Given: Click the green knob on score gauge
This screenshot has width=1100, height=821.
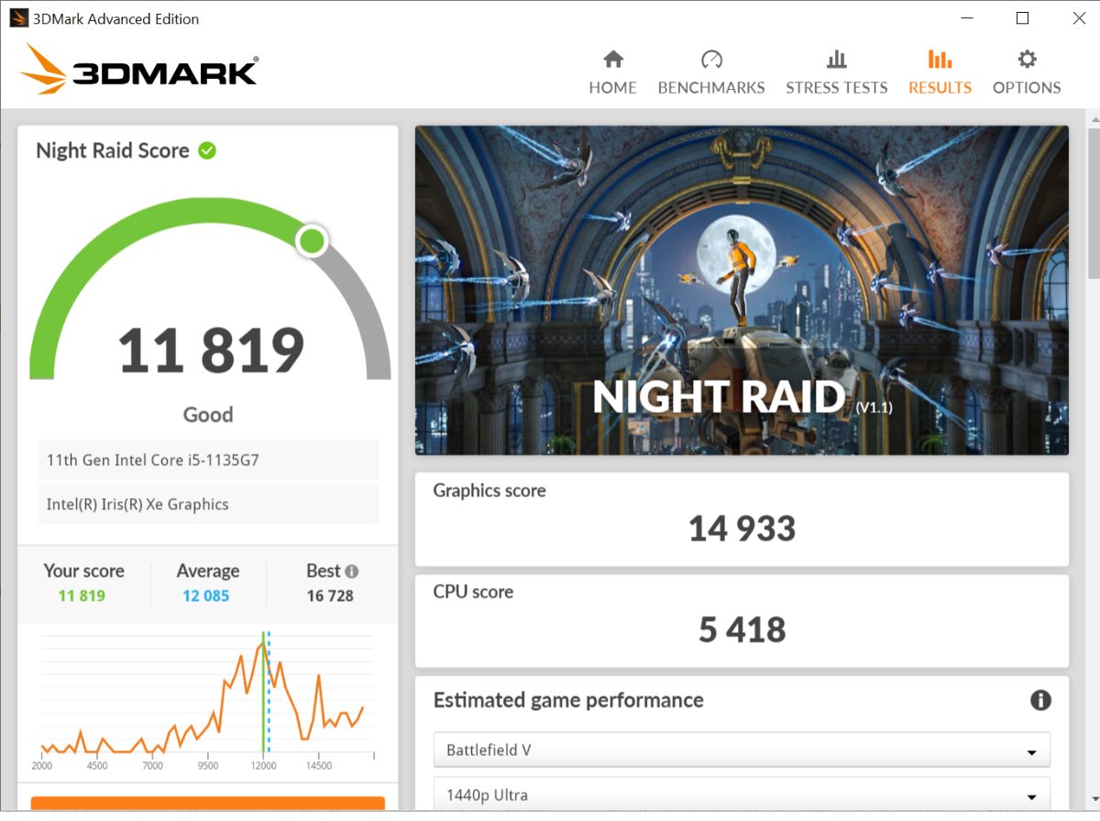Looking at the screenshot, I should coord(312,241).
